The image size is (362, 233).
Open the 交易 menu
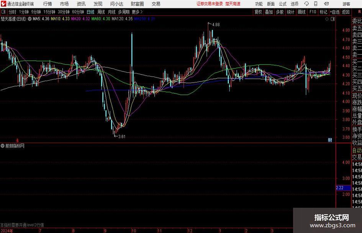[156, 4]
